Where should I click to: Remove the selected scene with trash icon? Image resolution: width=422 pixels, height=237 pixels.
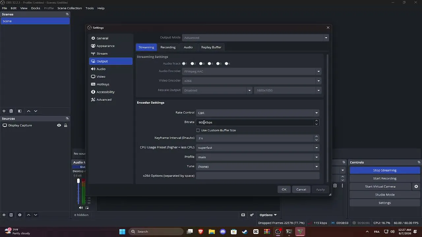(11, 111)
